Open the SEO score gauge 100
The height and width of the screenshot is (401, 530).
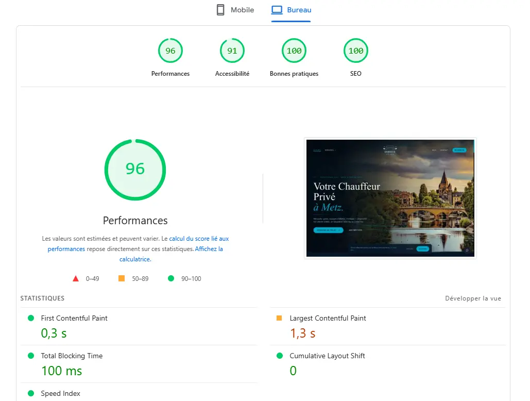pos(355,51)
